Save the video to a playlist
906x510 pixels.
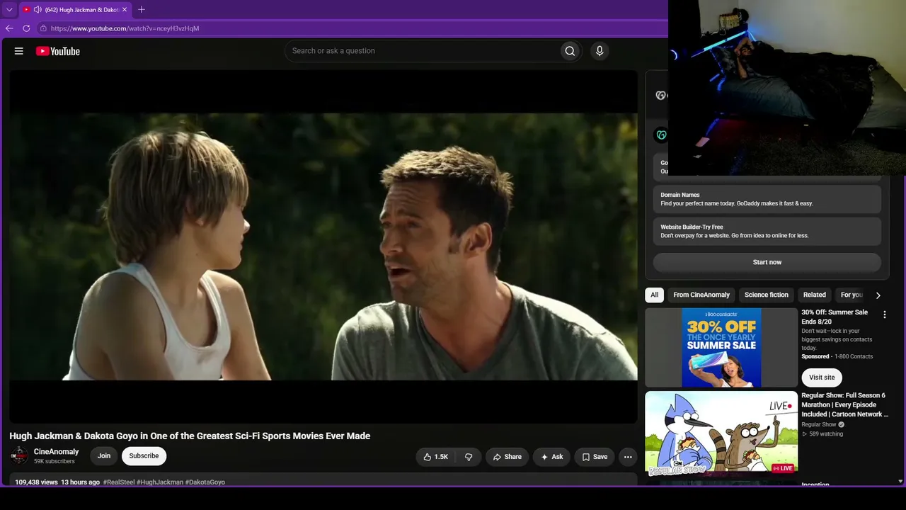595,457
